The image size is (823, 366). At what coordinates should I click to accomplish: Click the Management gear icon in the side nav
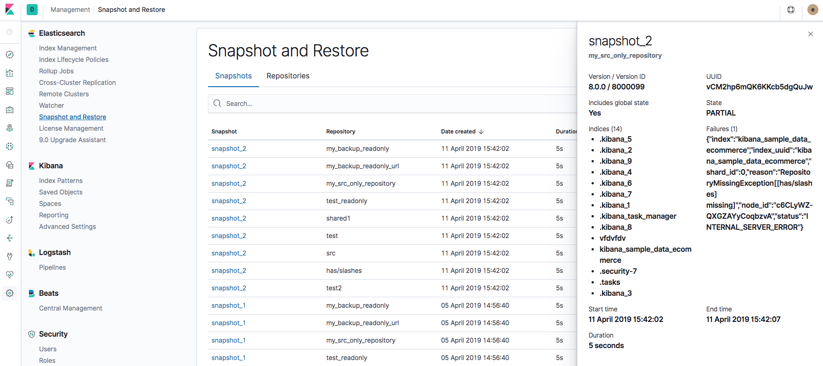(x=10, y=293)
